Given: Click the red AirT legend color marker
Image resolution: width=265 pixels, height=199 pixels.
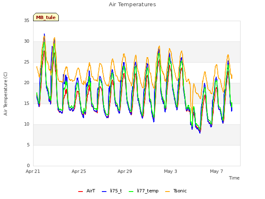Looking at the screenshot, I should (80, 192).
